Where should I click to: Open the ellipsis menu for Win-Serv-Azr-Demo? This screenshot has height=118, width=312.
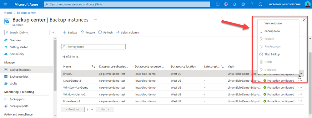coord(300,87)
